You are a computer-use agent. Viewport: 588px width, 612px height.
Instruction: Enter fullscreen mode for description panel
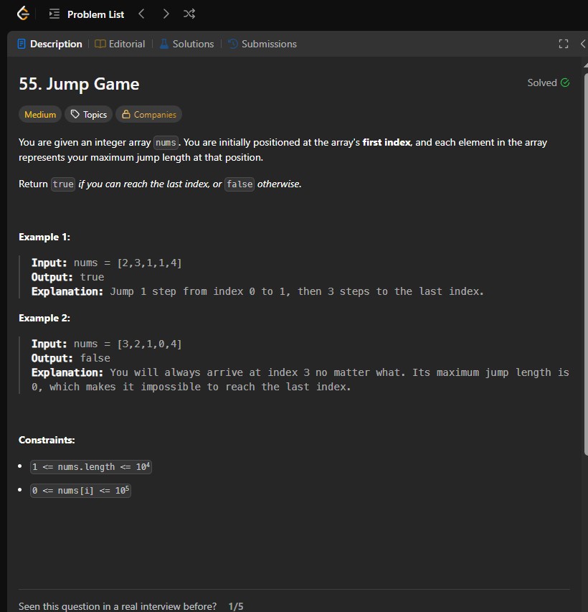[564, 44]
